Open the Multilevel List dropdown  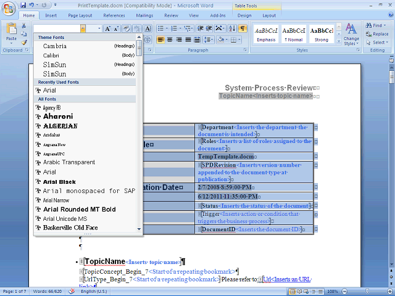pos(193,28)
